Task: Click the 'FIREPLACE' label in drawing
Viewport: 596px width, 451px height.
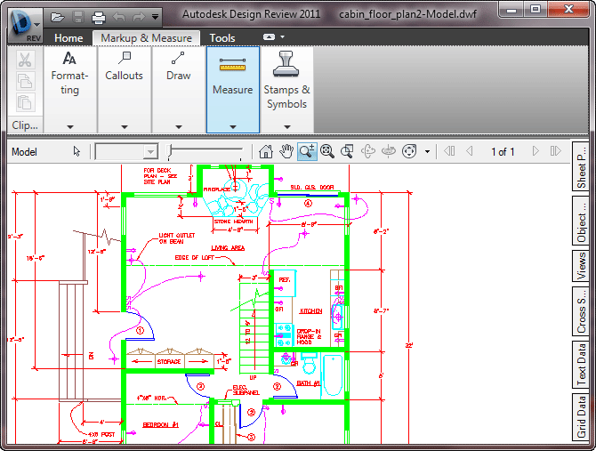Action: (217, 189)
